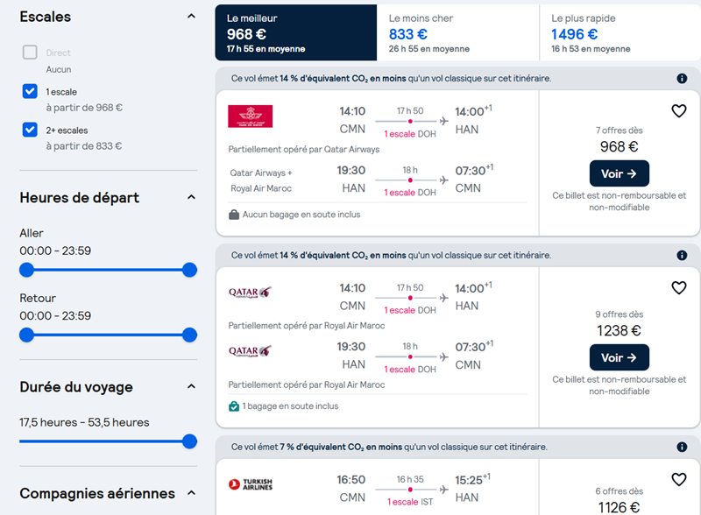Click Voir for the 968 € offer
The image size is (701, 515).
point(620,173)
